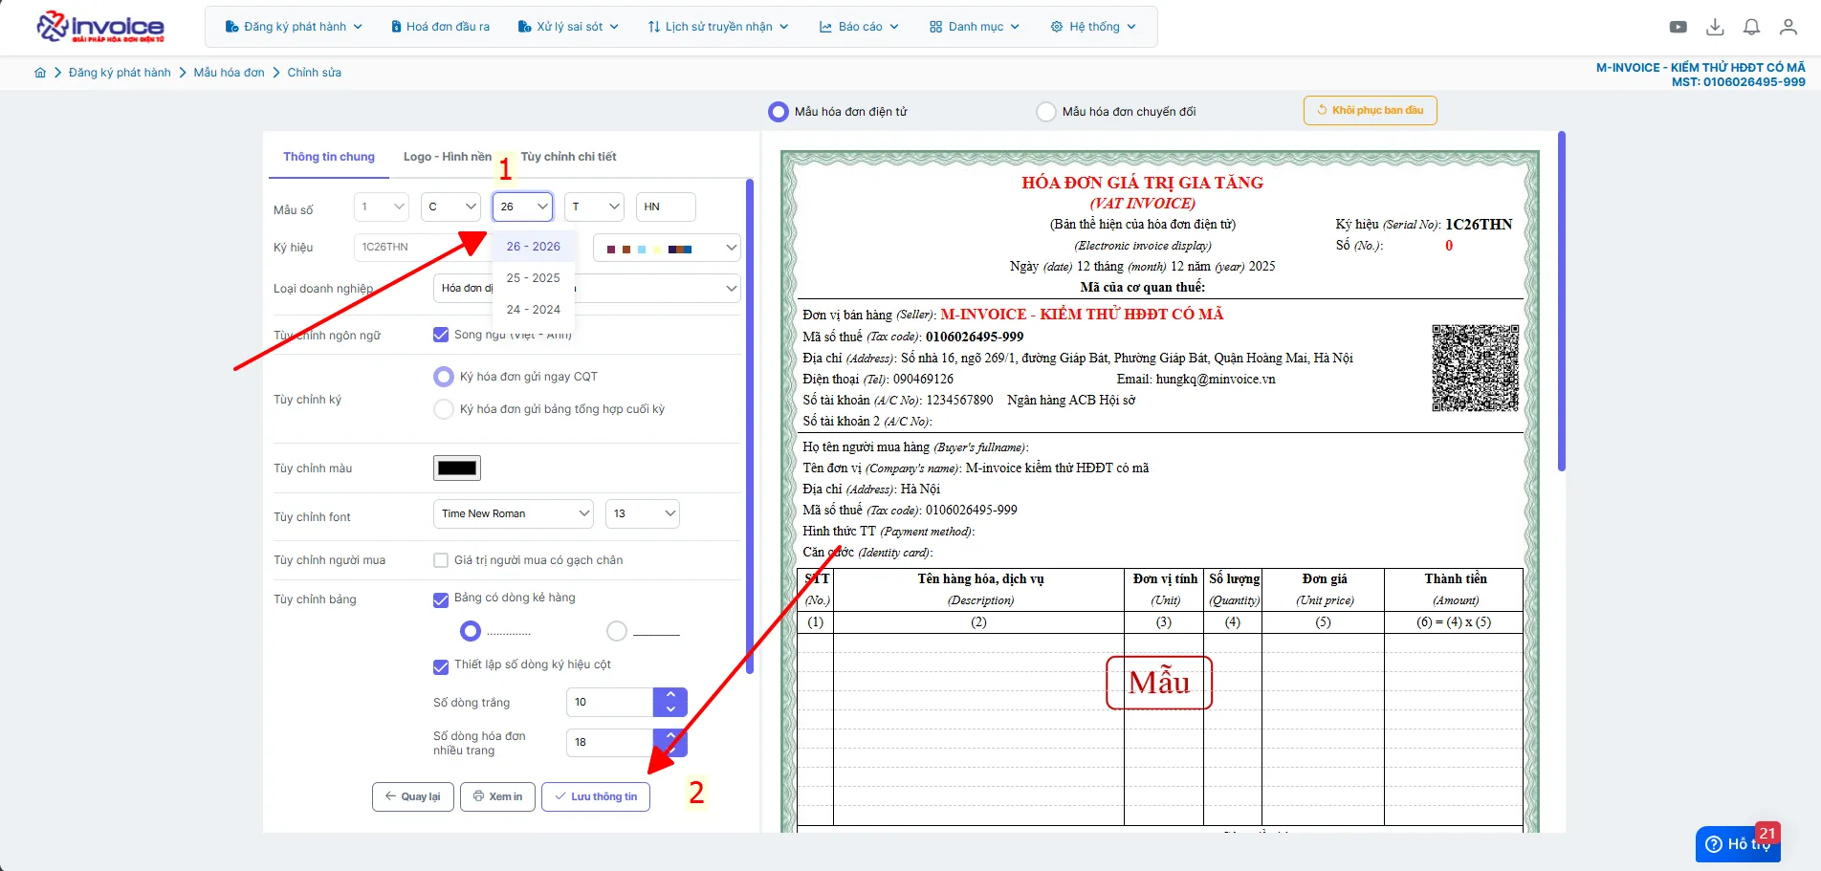Screen dimensions: 1821x871
Task: Select the solid line style radio
Action: (617, 631)
